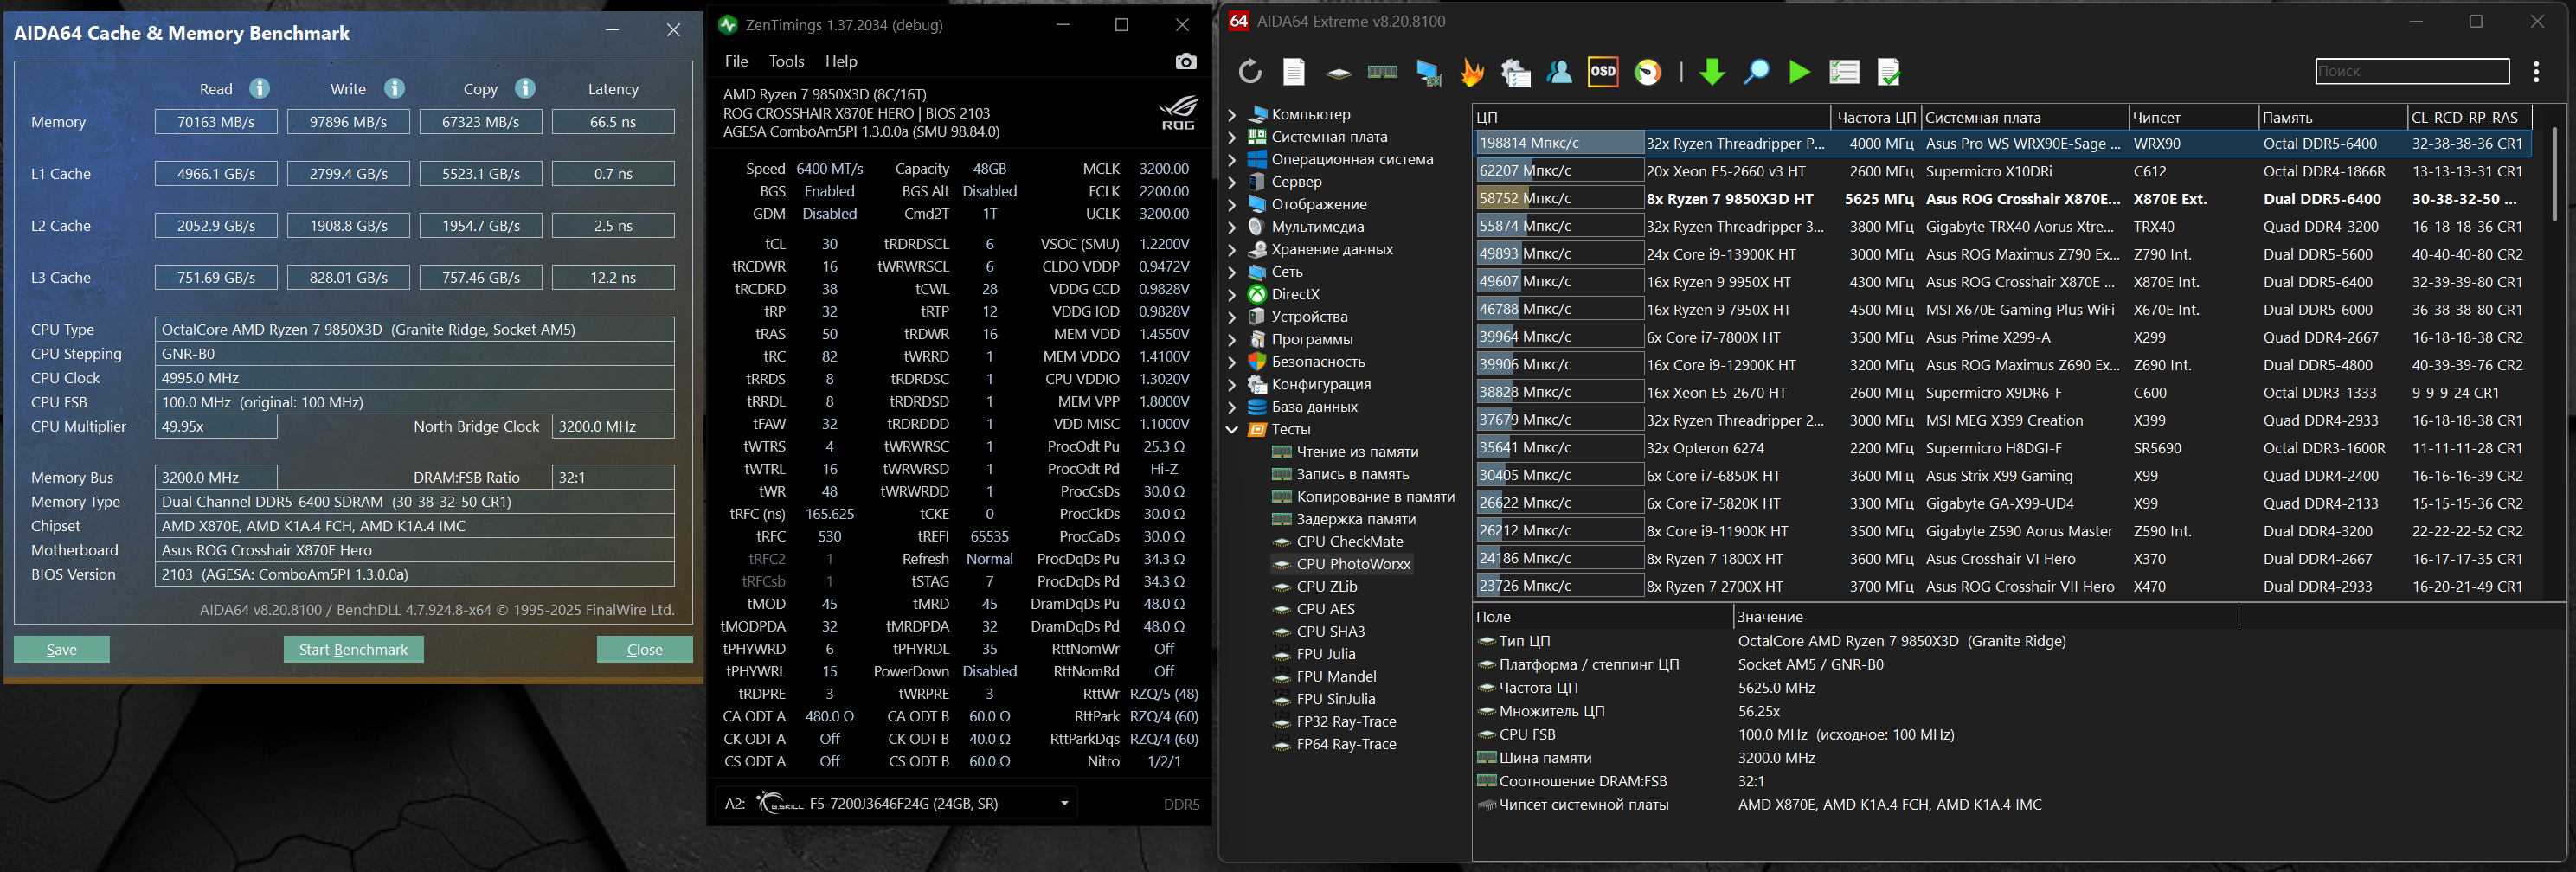Select the Копирование в памяти test
This screenshot has height=872, width=2576.
1375,497
